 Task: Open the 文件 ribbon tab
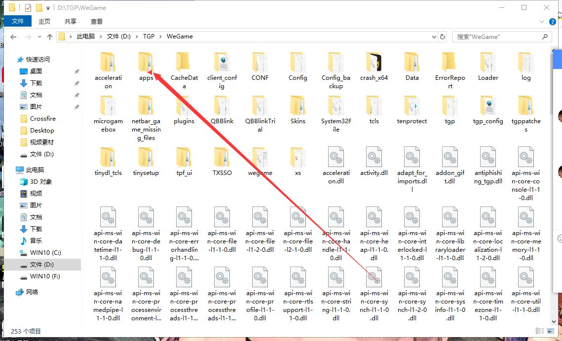click(x=18, y=21)
